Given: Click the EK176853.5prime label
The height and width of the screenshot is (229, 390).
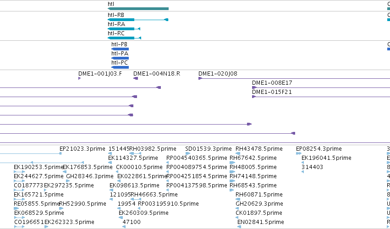Looking at the screenshot, I should coord(88,167).
